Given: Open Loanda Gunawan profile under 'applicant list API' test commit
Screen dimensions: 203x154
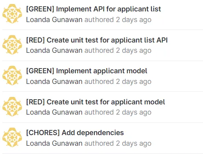Looking at the screenshot, I should tap(54, 50).
